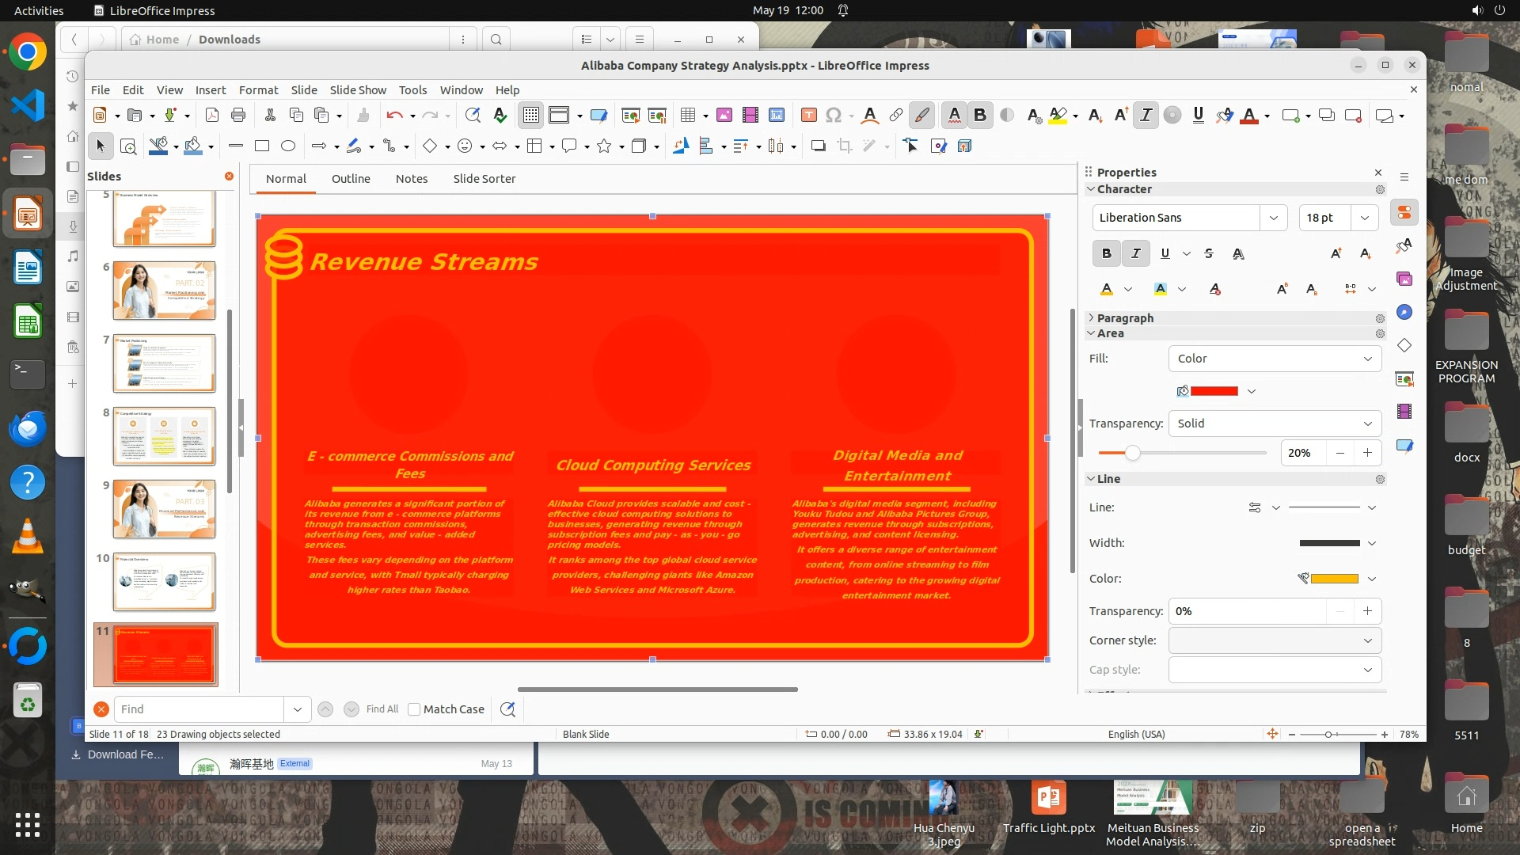This screenshot has height=855, width=1520.
Task: Click the Insert Special Character icon
Action: [833, 116]
